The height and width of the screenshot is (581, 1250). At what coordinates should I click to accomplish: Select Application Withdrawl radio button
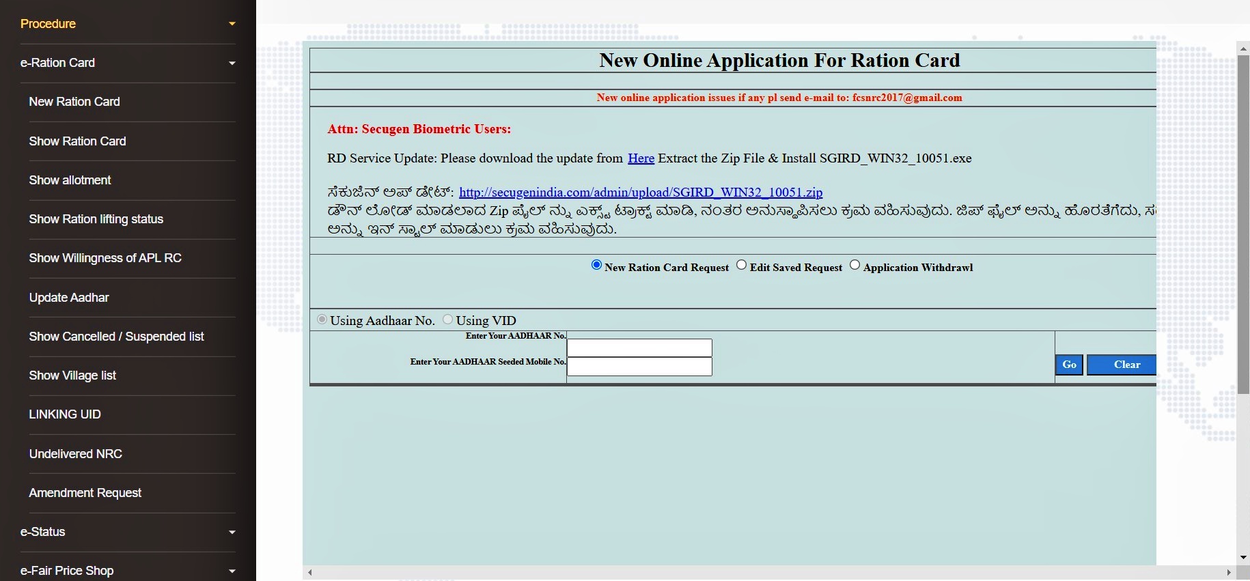(x=855, y=265)
